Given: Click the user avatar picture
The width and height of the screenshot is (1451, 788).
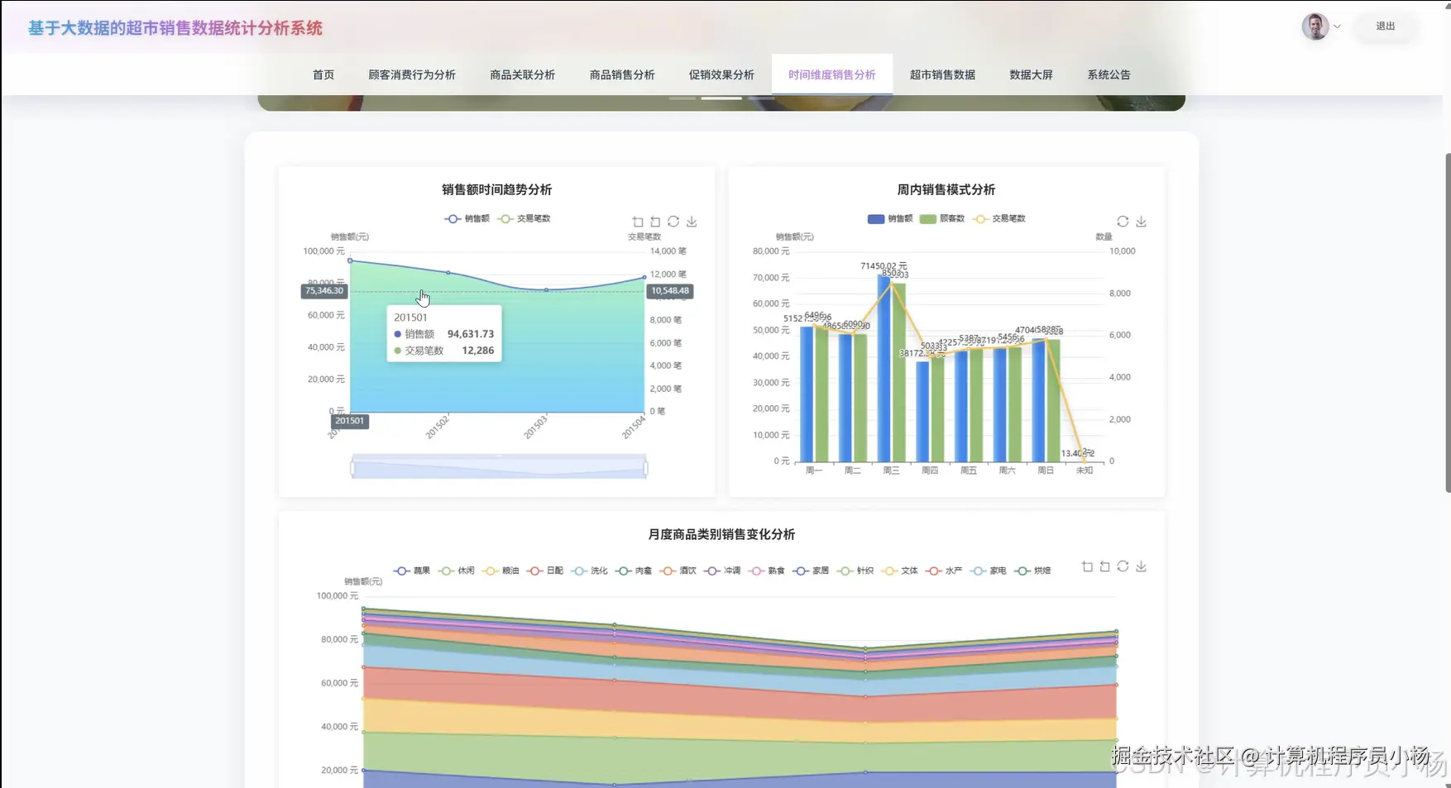Looking at the screenshot, I should tap(1315, 26).
